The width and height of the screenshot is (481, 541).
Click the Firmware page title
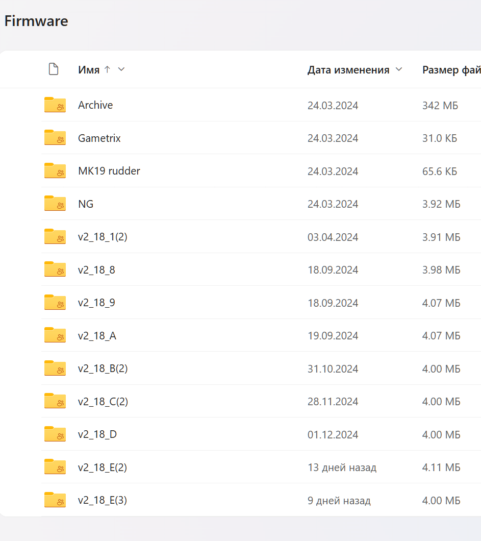point(36,21)
